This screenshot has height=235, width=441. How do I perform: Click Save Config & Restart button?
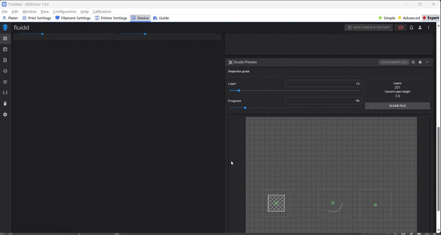[368, 27]
